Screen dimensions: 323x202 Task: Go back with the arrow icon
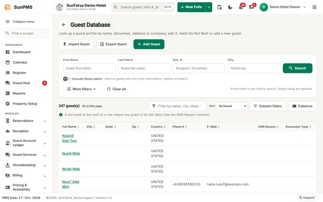click(64, 25)
